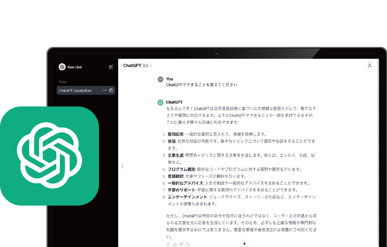The image size is (387, 247).
Task: Click the user avatar next to You
Action: point(160,79)
